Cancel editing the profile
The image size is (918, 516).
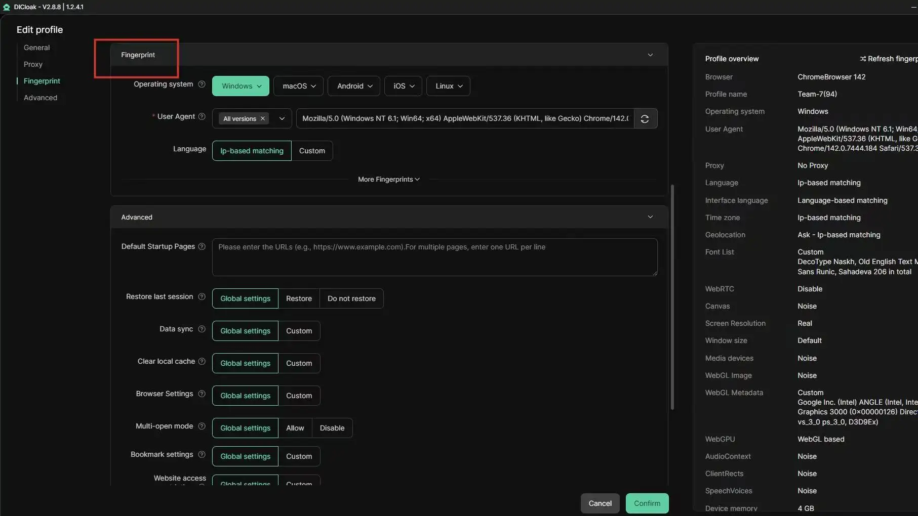[600, 503]
